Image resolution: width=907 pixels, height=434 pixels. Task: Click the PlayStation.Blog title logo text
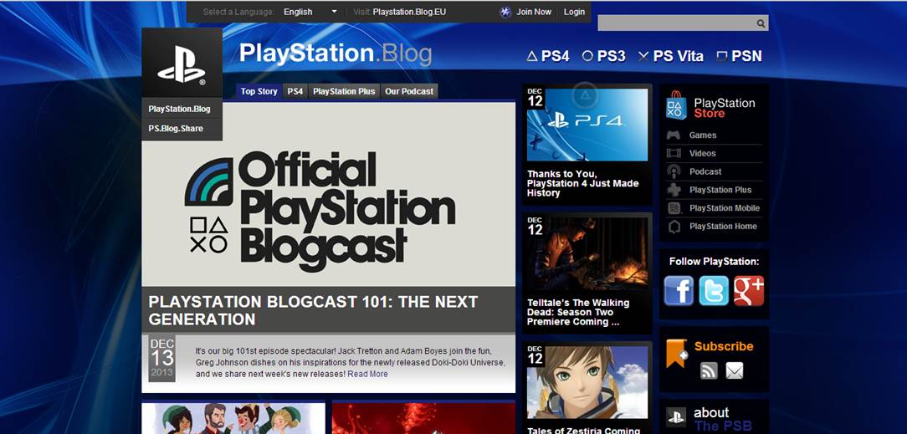(336, 54)
